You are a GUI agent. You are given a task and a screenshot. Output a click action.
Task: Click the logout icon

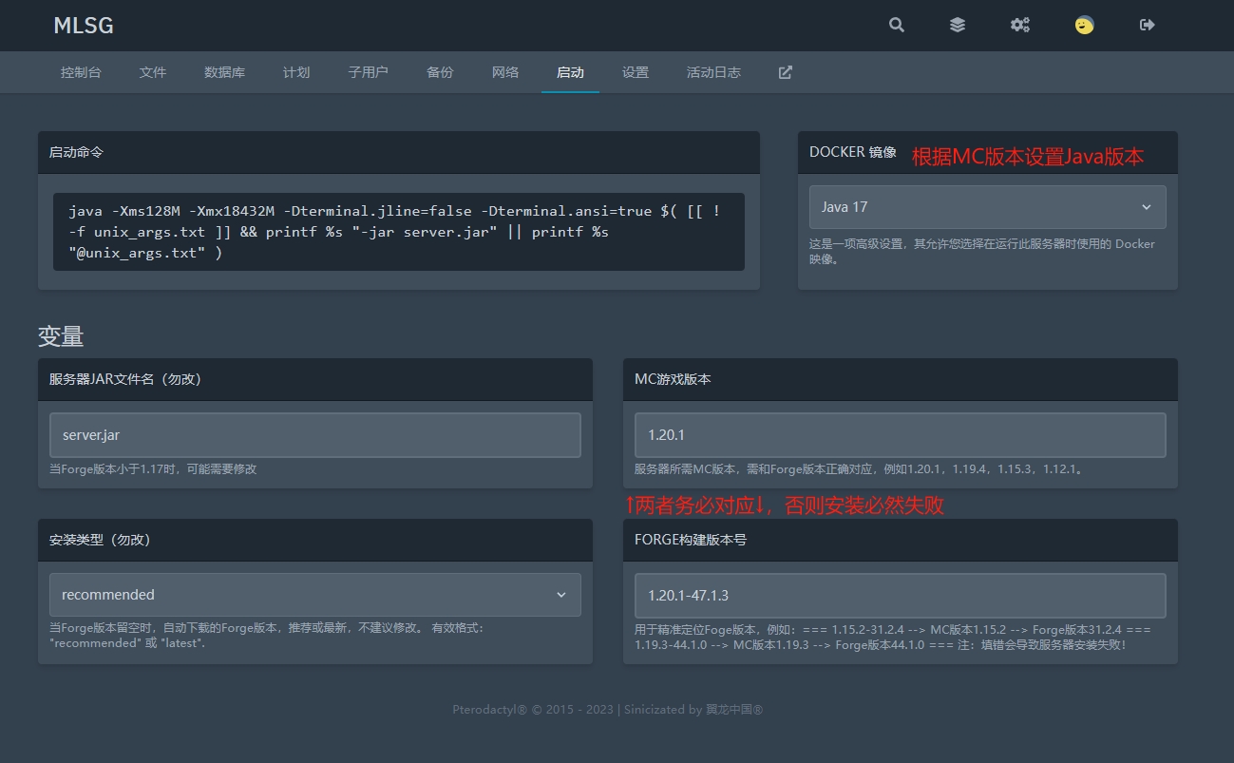coord(1147,26)
